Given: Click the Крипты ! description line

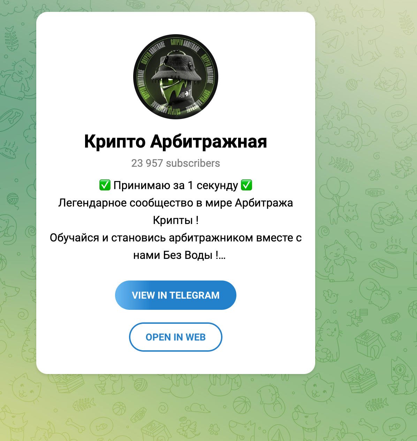Looking at the screenshot, I should click(176, 220).
